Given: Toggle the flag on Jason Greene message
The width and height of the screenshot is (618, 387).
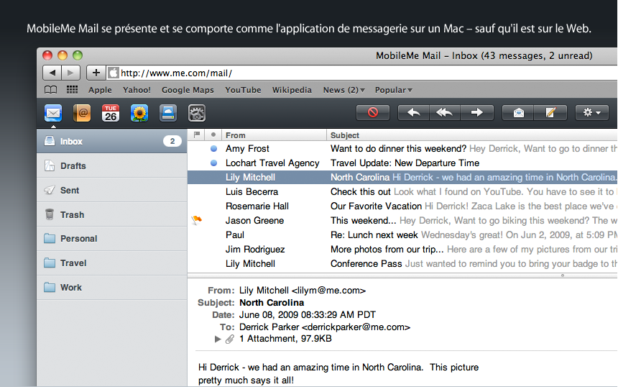Looking at the screenshot, I should [x=197, y=220].
